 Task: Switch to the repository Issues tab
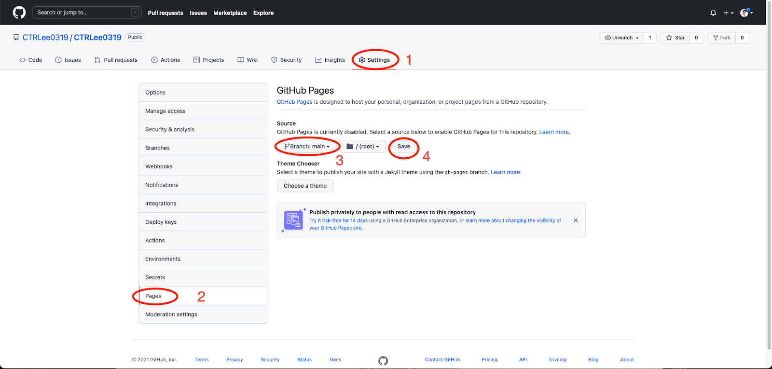pos(68,60)
